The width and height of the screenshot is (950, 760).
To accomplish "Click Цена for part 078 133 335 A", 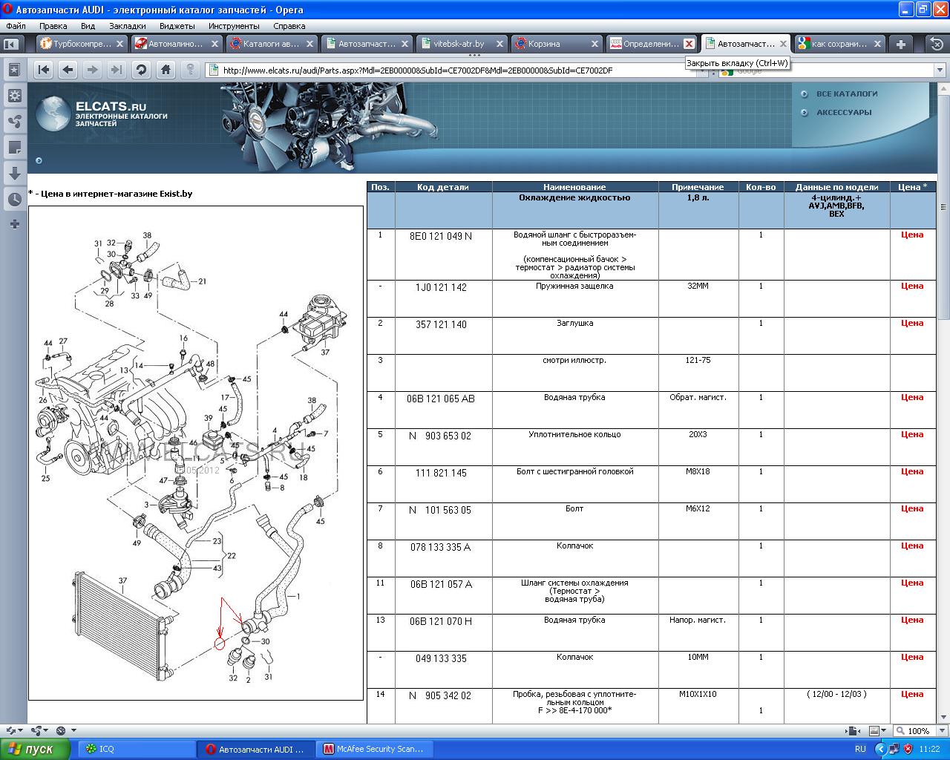I will coord(912,546).
